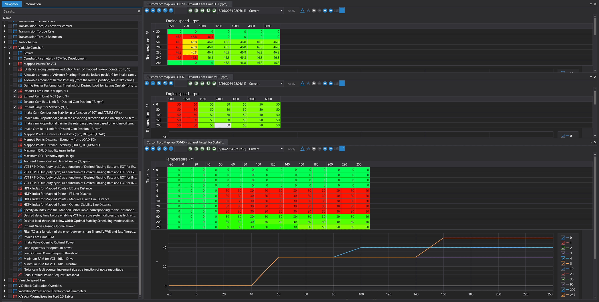Expand the Turbocharger tree node

[x=5, y=42]
